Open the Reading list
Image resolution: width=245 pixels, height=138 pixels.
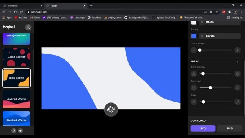[x=235, y=18]
